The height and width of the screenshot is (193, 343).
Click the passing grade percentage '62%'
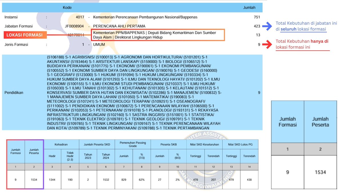pos(142,180)
